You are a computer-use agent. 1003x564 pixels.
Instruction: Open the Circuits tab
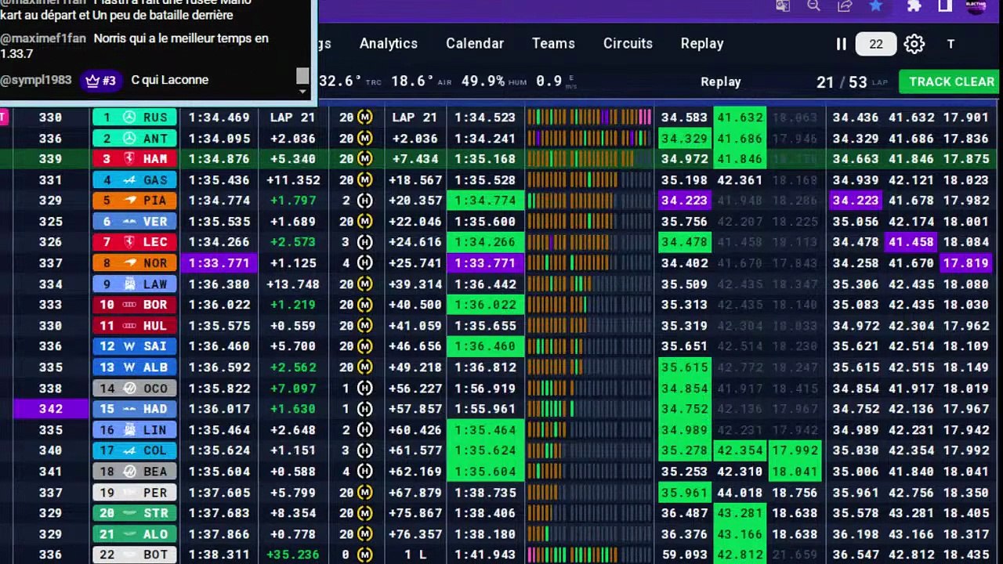pos(628,44)
